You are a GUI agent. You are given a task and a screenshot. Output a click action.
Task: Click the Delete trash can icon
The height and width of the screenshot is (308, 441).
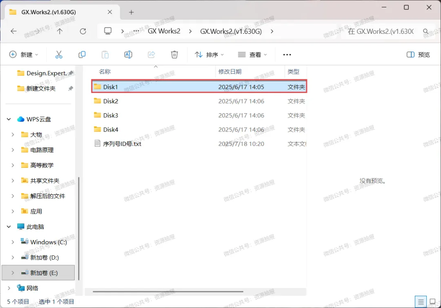174,55
